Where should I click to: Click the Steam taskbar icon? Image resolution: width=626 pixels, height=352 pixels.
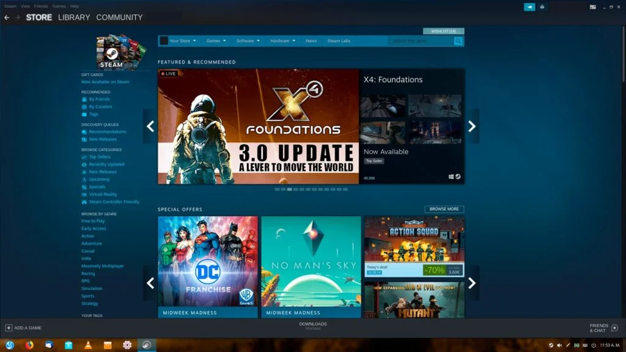click(x=147, y=345)
